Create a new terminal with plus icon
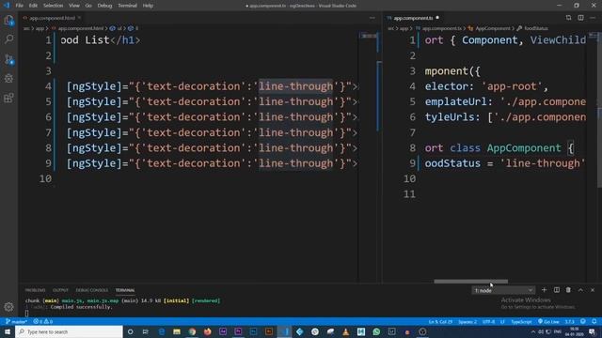Viewport: 602px width, 338px height. (544, 290)
